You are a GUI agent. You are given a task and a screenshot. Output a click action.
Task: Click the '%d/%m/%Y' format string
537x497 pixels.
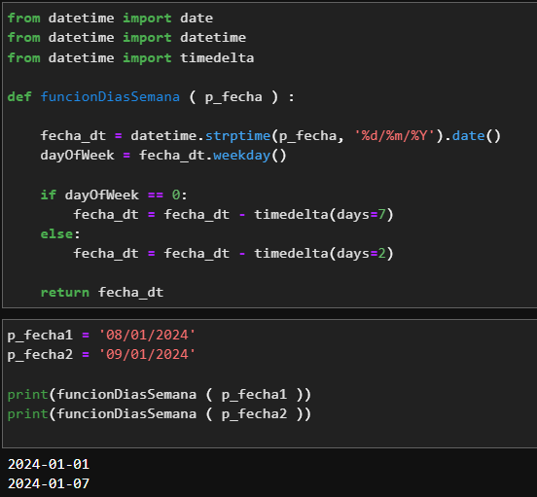click(394, 136)
